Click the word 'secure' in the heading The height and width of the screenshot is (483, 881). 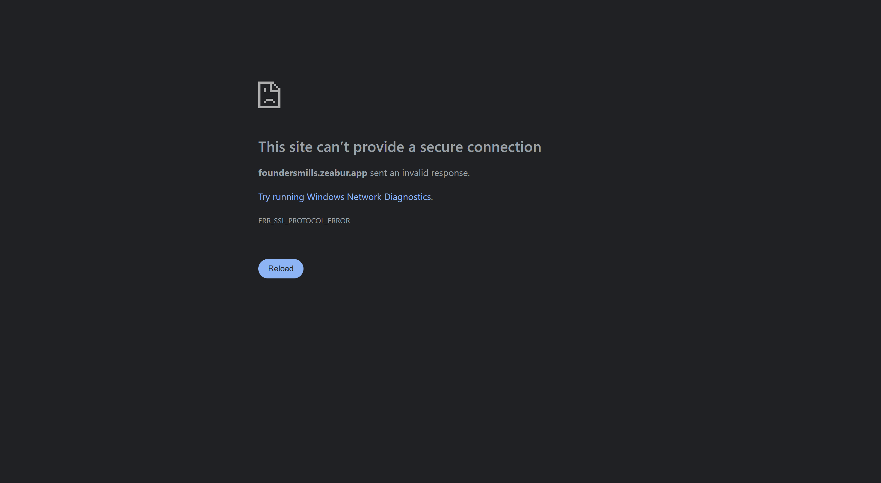441,147
